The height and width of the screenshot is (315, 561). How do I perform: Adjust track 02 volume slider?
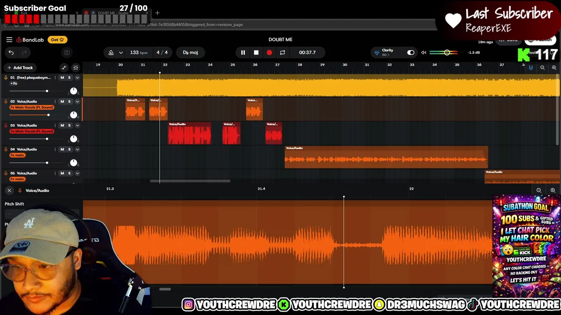[x=48, y=115]
